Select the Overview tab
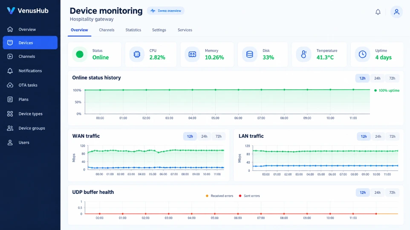Viewport: 410px width, 230px height. click(80, 30)
